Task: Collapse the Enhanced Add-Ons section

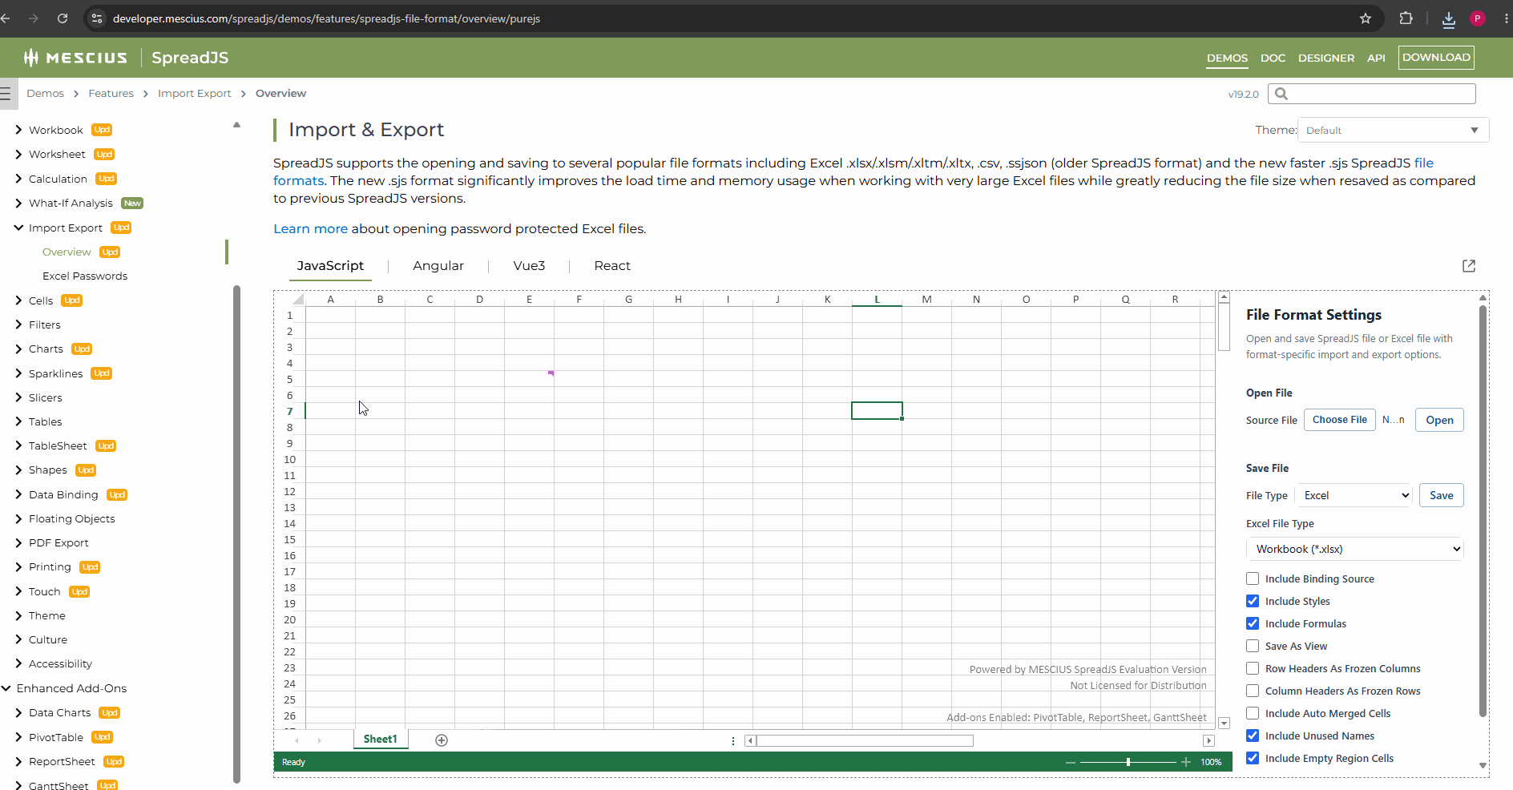Action: click(6, 688)
